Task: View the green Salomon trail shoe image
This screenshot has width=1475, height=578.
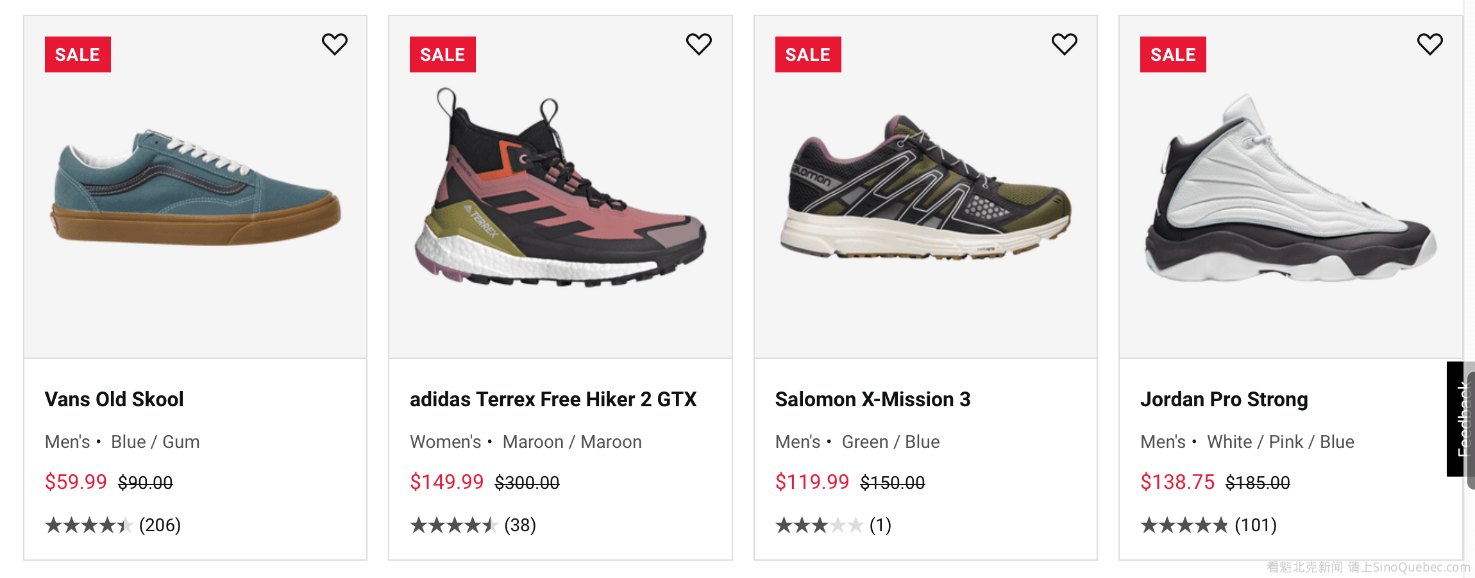Action: click(x=925, y=189)
